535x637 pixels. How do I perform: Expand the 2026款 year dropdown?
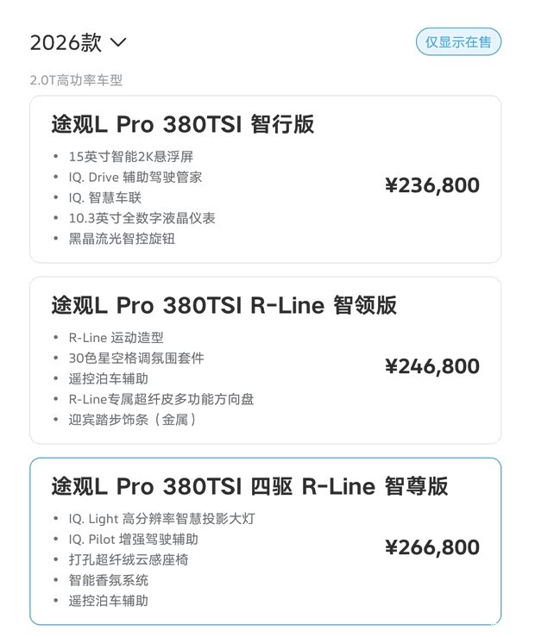(78, 42)
